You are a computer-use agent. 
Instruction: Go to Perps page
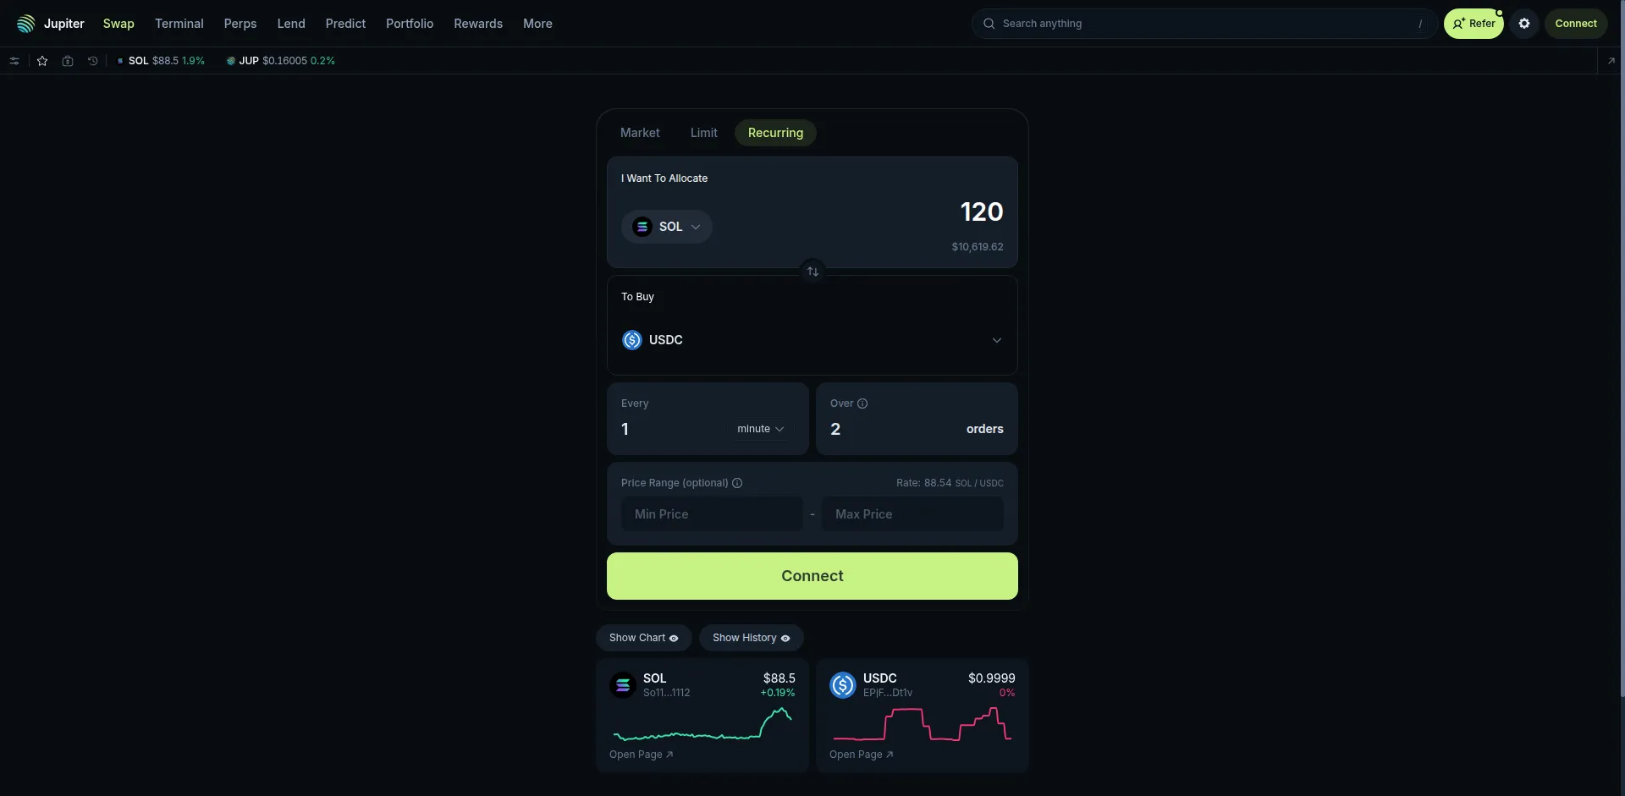(x=240, y=24)
